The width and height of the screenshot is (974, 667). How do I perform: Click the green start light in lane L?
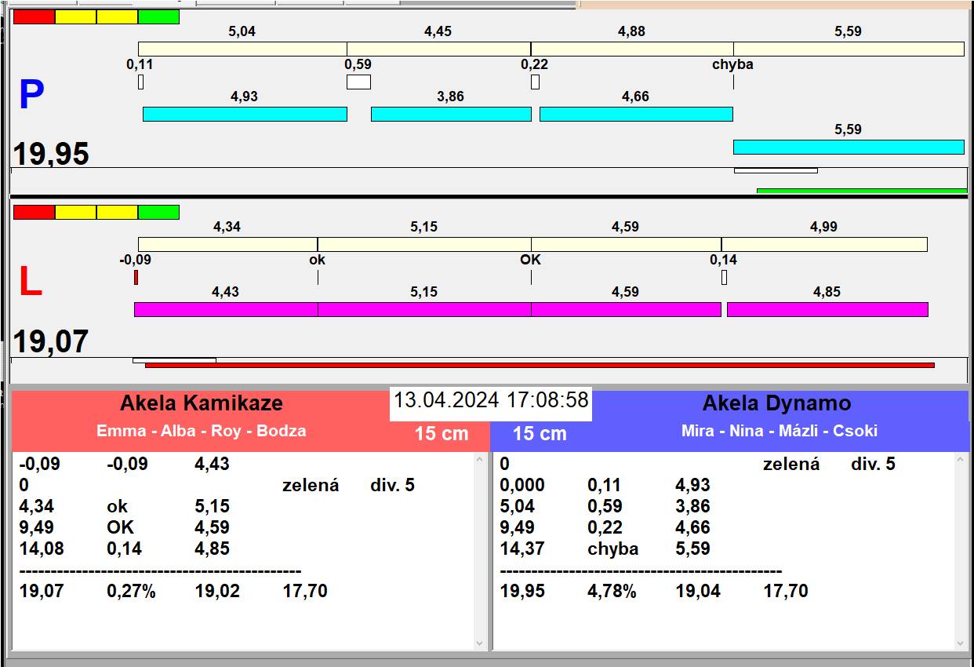[158, 212]
